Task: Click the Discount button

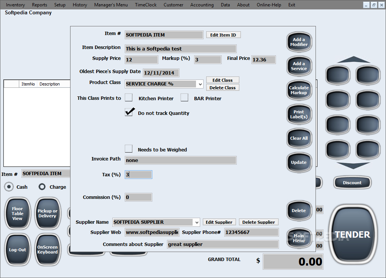Action: (x=352, y=183)
